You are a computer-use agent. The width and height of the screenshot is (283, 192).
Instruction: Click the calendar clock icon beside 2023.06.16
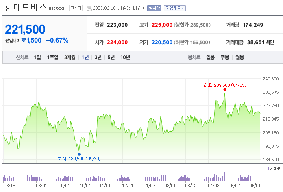coord(89,9)
